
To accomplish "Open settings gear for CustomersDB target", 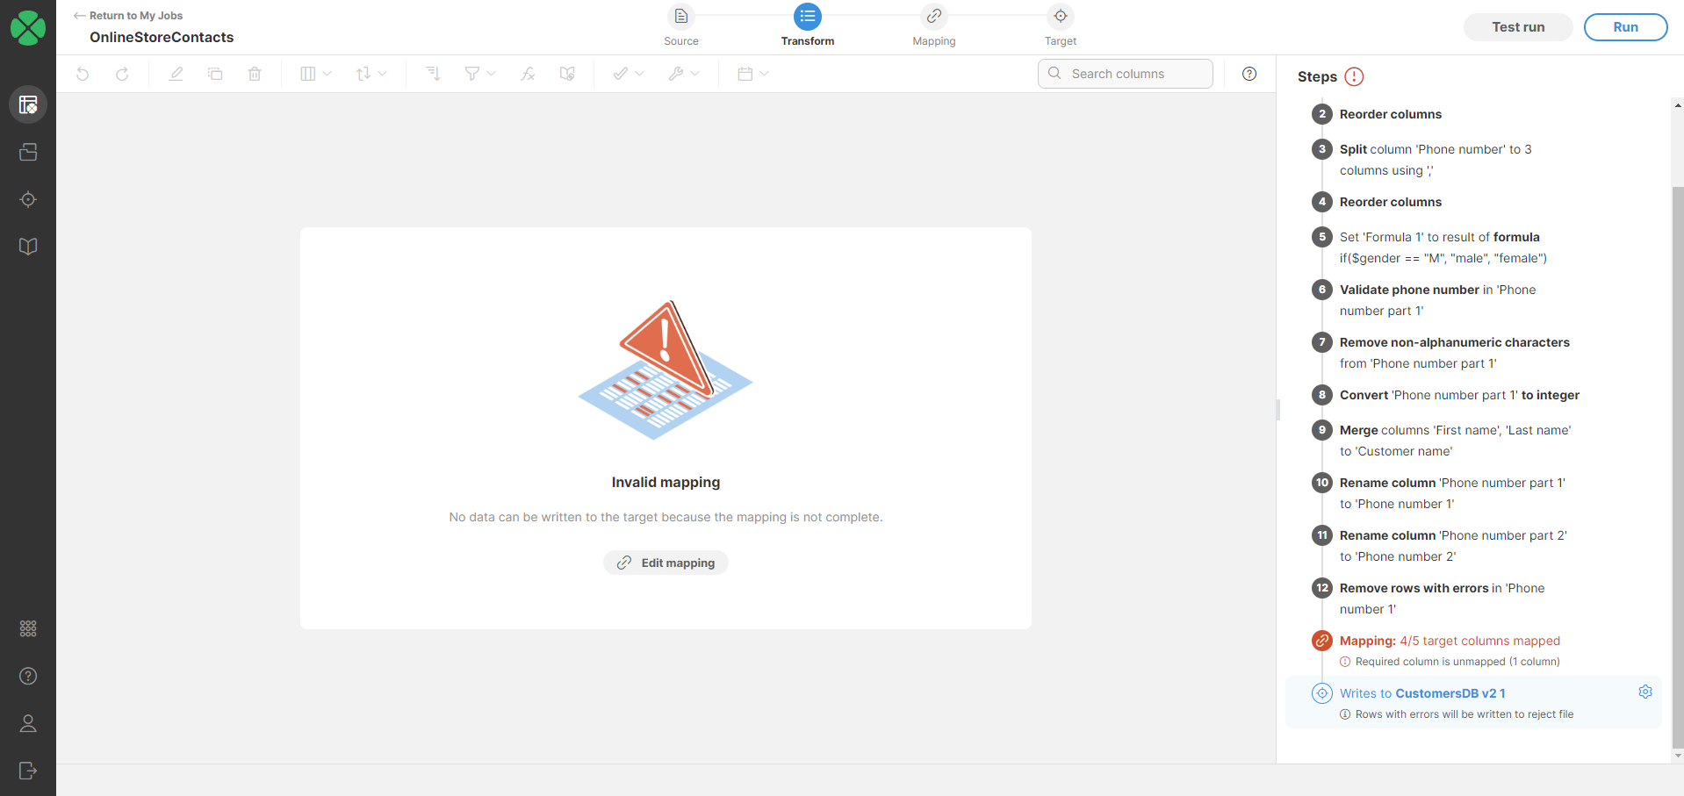I will (1645, 692).
